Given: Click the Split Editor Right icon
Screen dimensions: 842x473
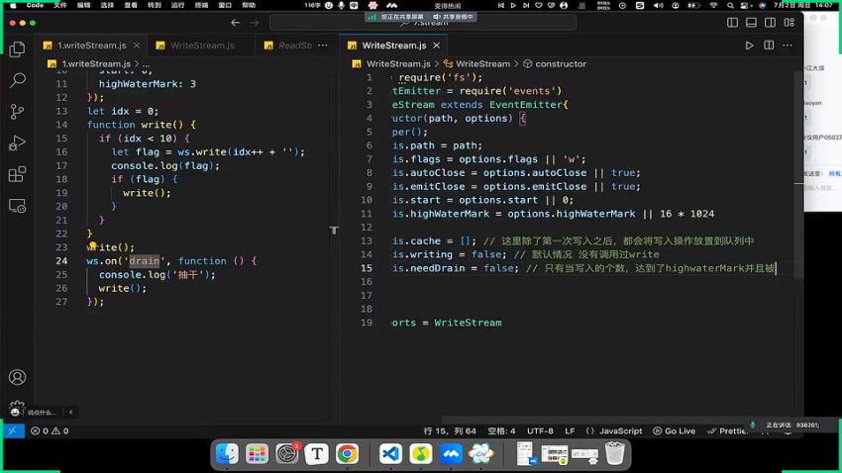Looking at the screenshot, I should 769,46.
